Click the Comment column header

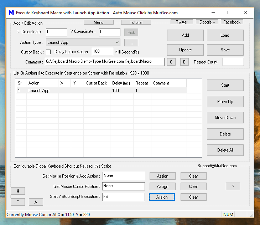[168, 83]
